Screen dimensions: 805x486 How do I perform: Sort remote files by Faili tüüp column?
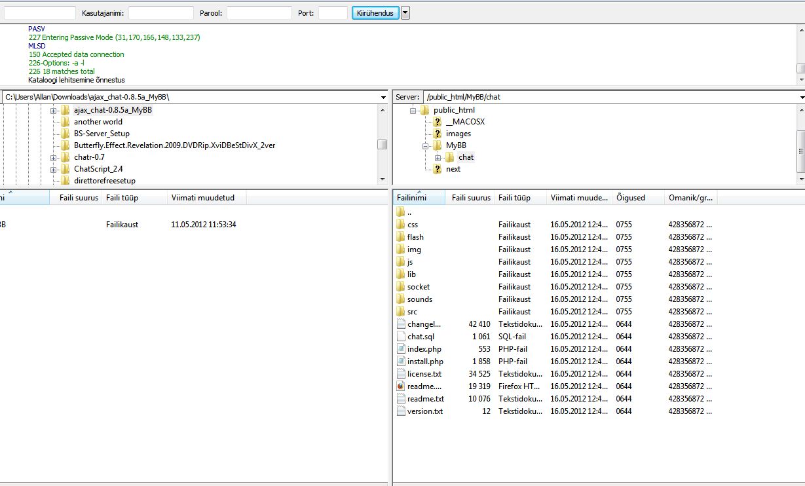click(520, 198)
